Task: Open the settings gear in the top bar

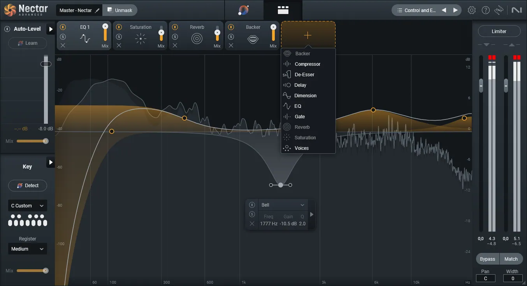Action: [x=472, y=10]
